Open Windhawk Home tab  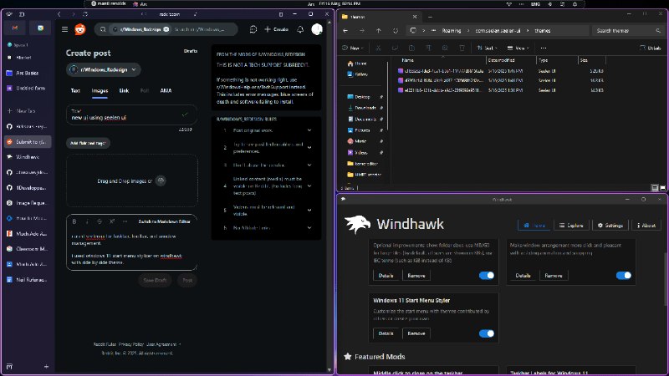[x=534, y=225]
